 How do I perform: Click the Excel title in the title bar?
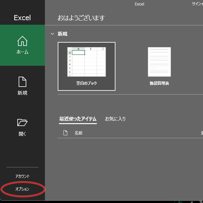[140, 4]
